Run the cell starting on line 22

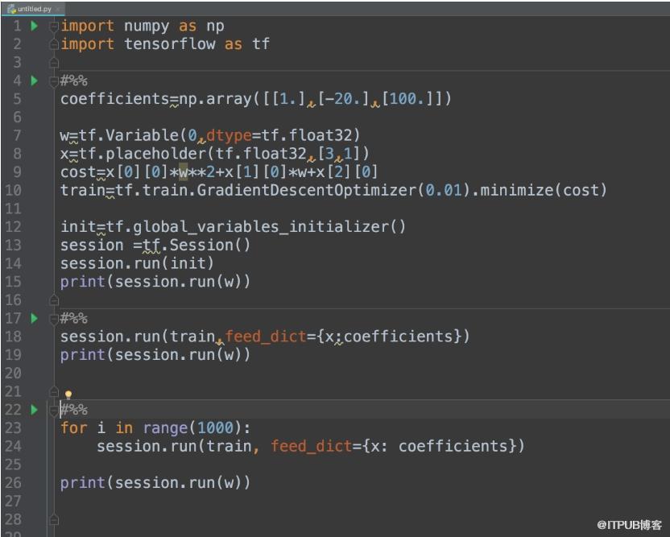click(x=34, y=409)
